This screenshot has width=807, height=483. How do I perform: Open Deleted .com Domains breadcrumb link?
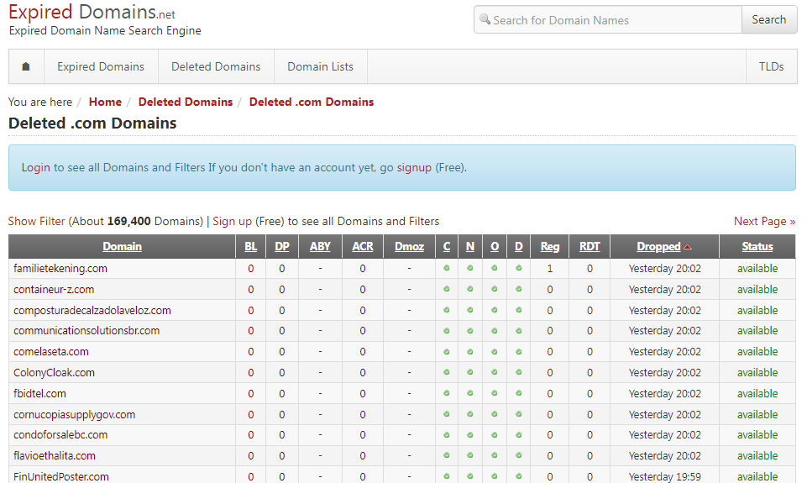[x=312, y=102]
